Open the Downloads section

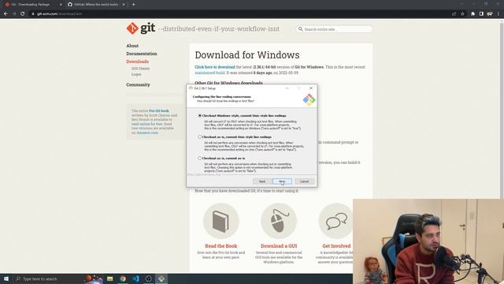pos(137,62)
